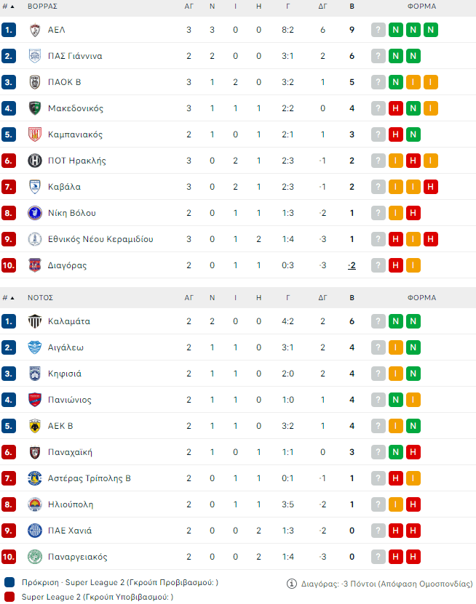This screenshot has height=604, width=476.
Task: Click the Νίκη Βόλου team logo
Action: point(35,213)
